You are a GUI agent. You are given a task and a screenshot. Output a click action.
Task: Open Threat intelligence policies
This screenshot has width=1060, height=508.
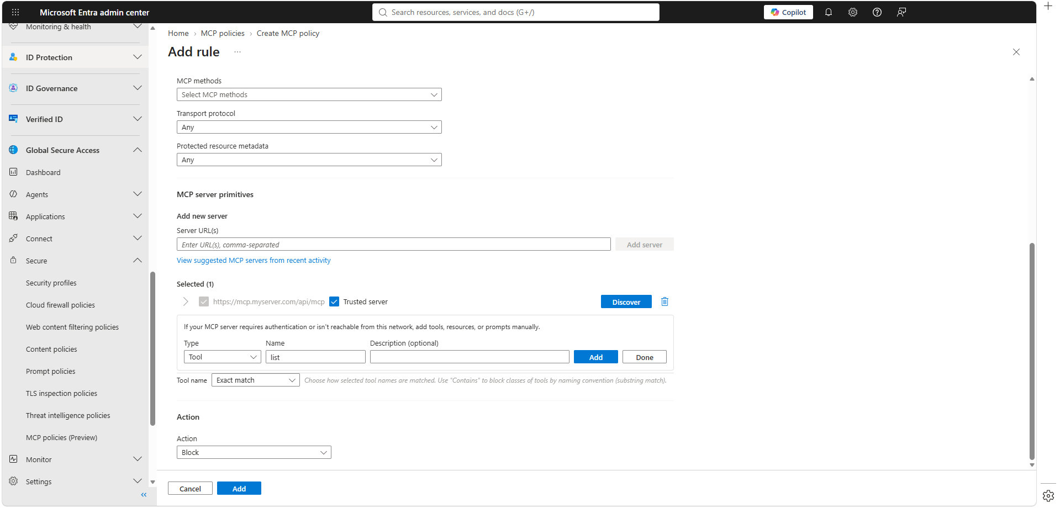coord(68,415)
